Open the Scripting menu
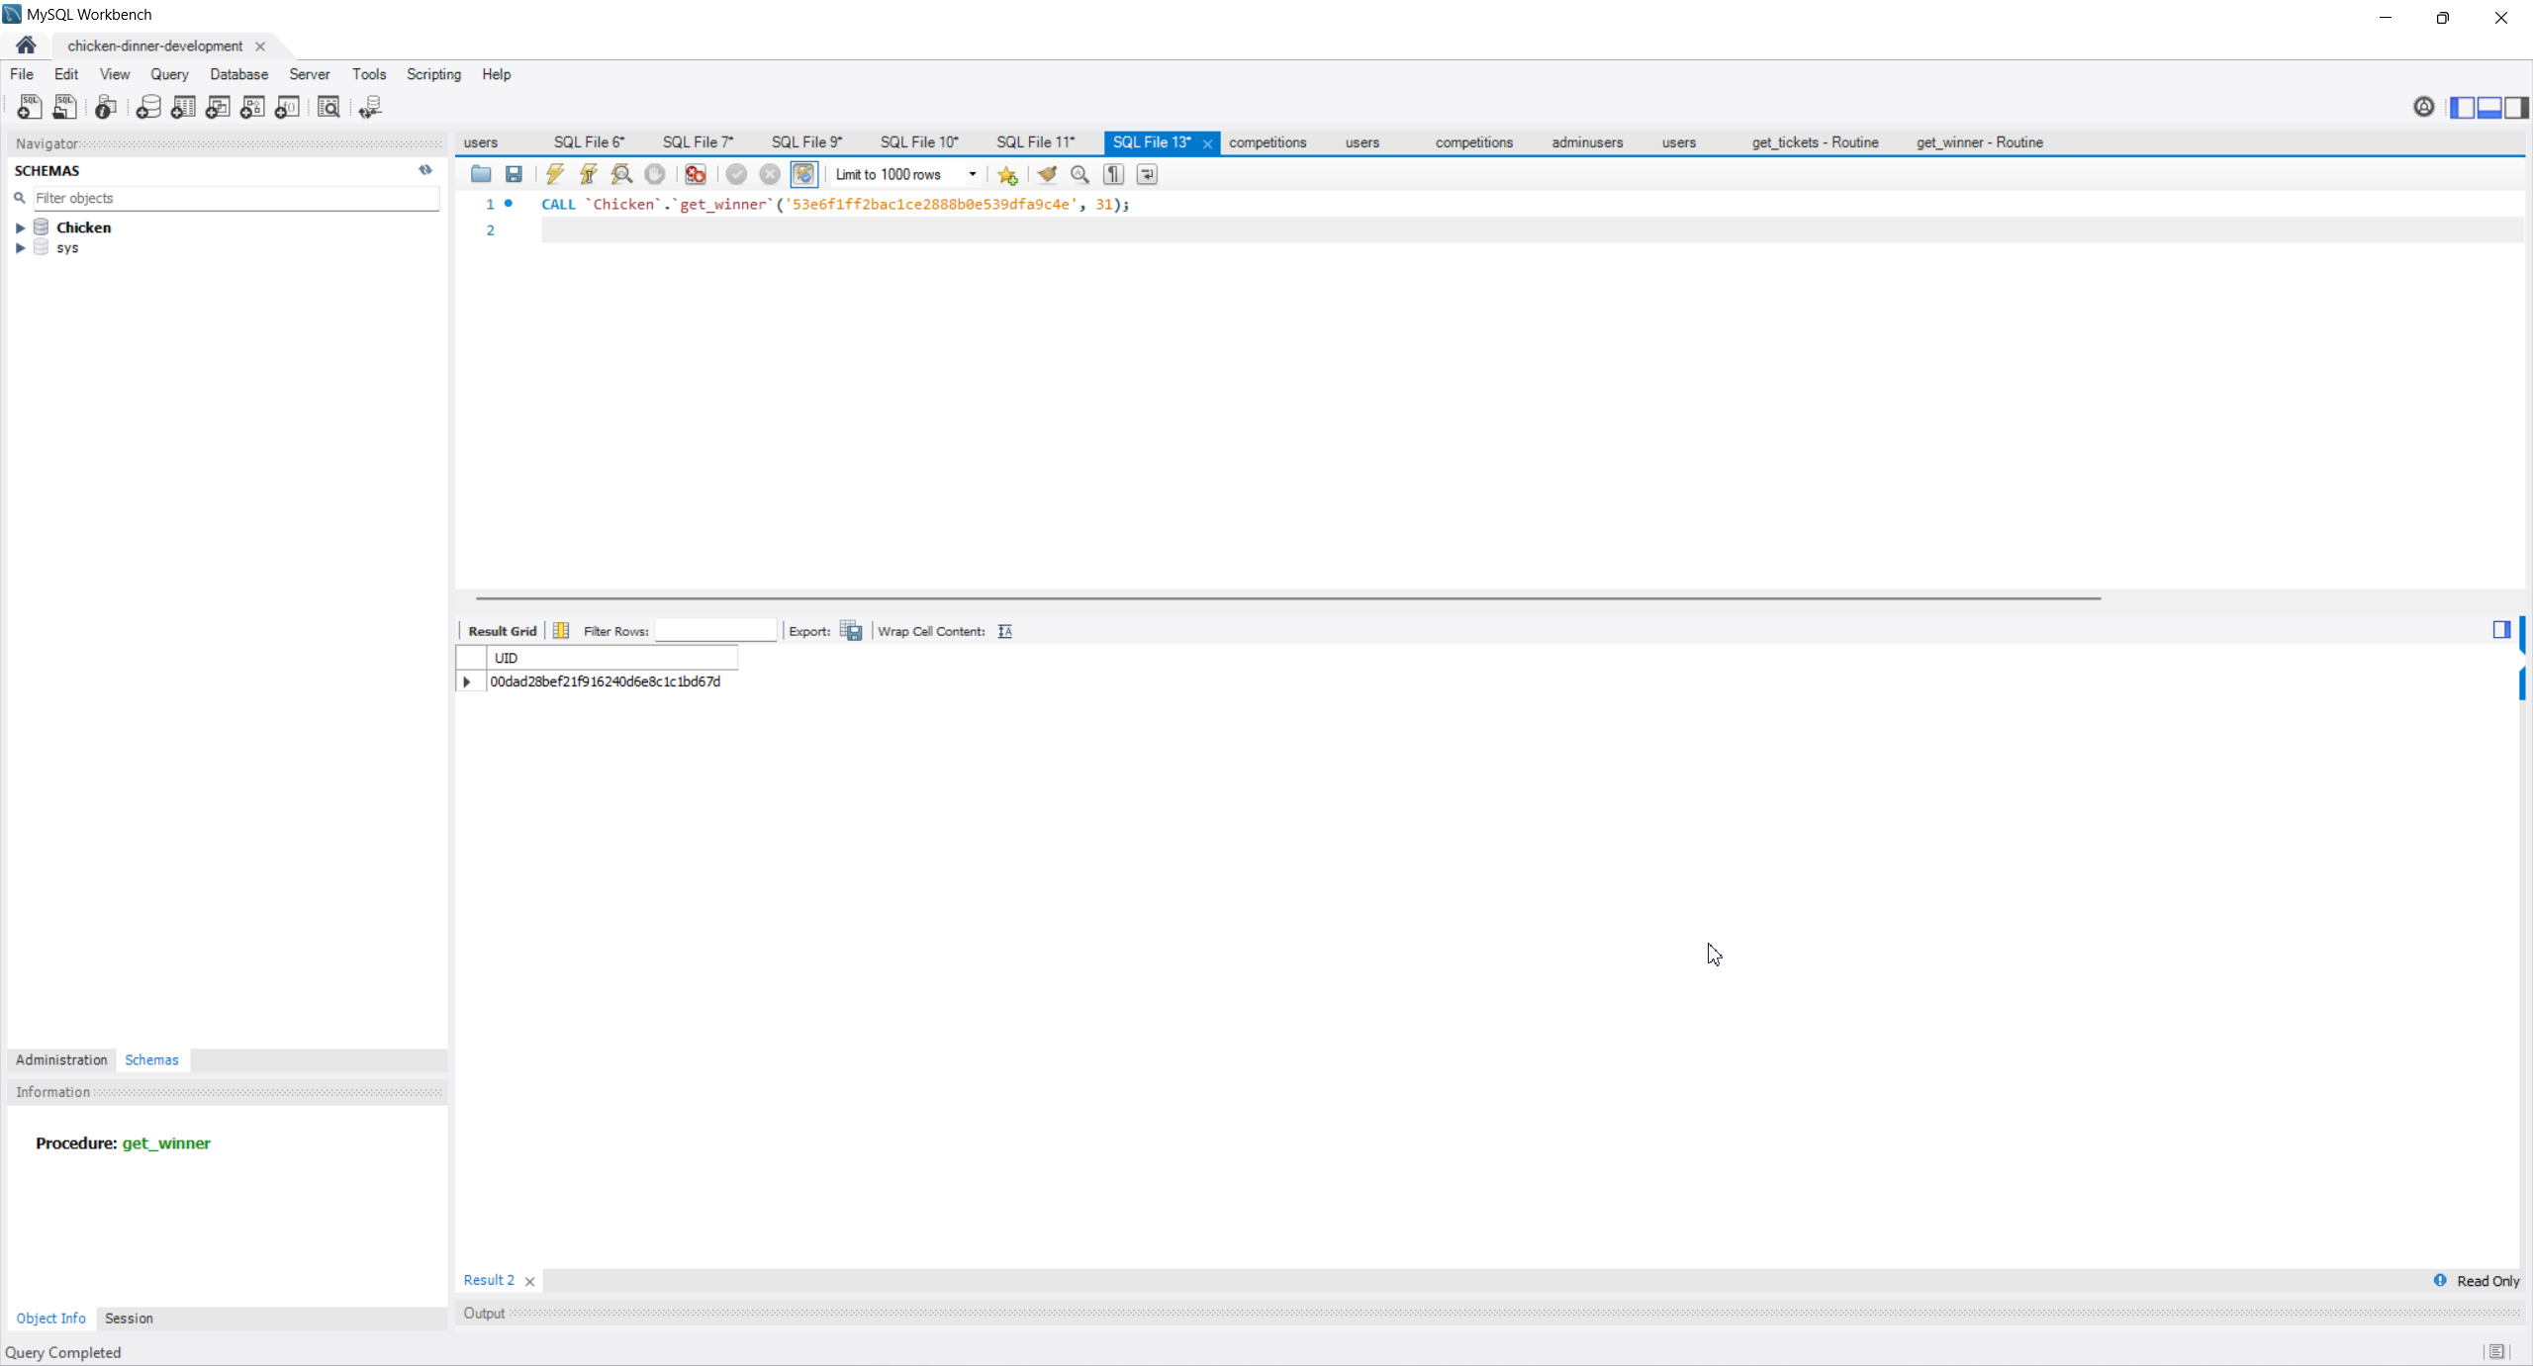 (433, 74)
